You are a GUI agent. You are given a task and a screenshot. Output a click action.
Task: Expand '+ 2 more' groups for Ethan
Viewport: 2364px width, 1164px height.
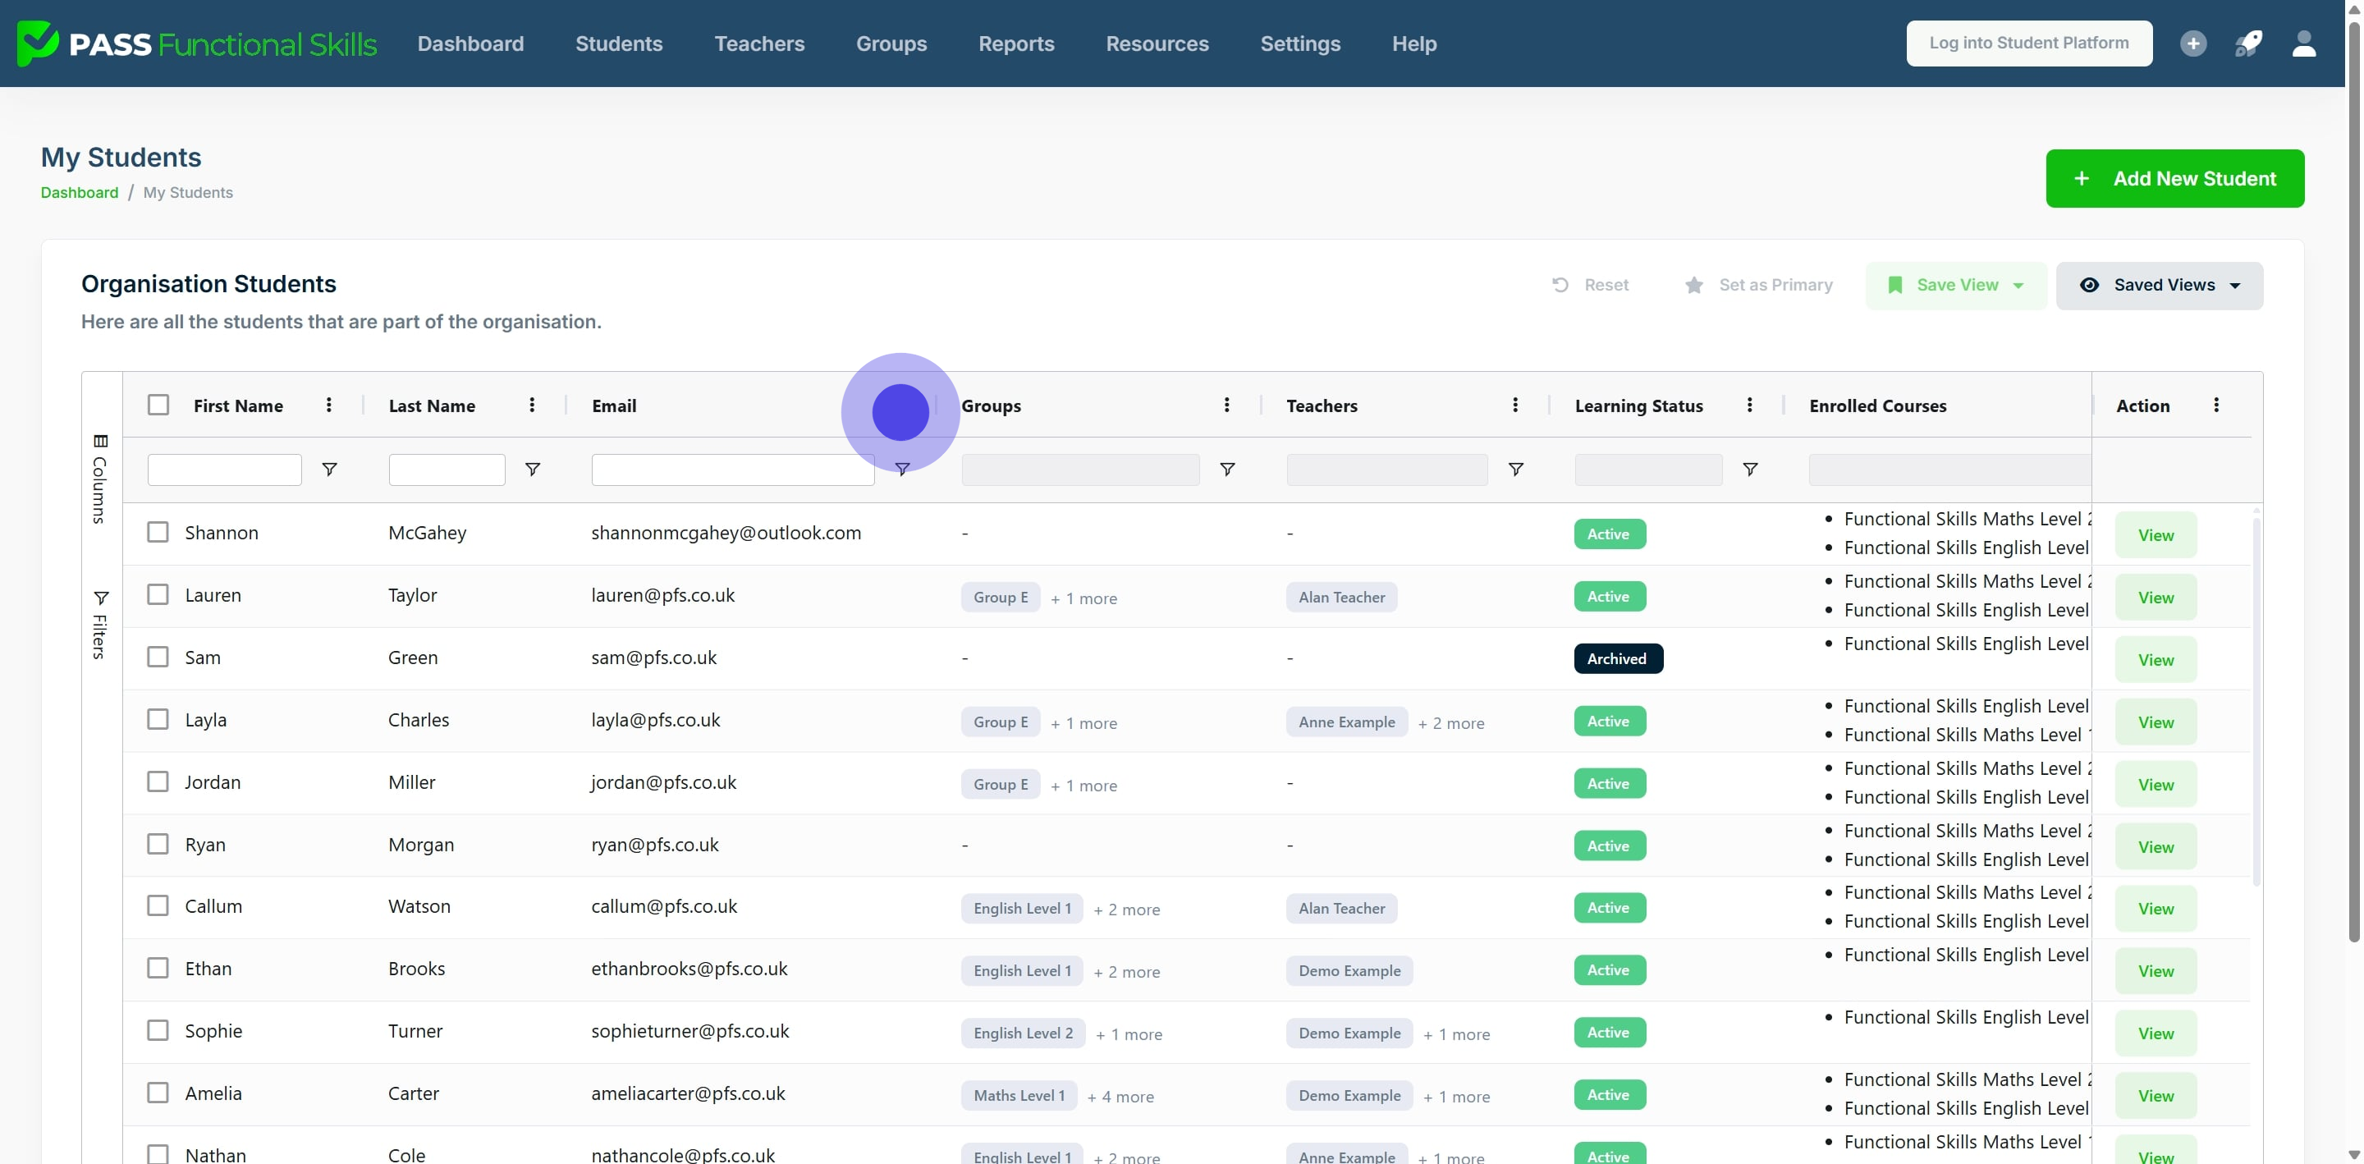pyautogui.click(x=1127, y=972)
